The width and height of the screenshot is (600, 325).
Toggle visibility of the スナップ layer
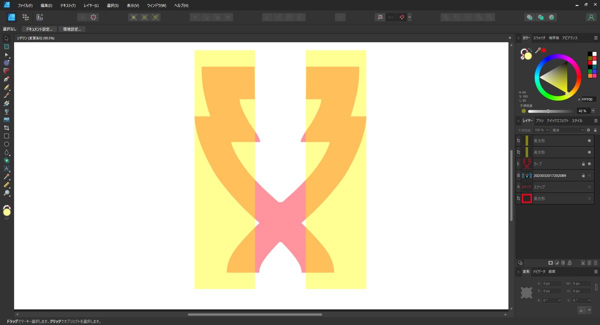tap(590, 187)
